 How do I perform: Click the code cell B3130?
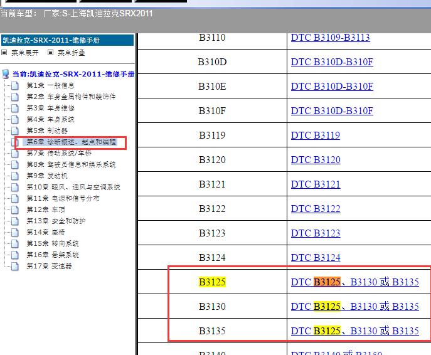(212, 306)
